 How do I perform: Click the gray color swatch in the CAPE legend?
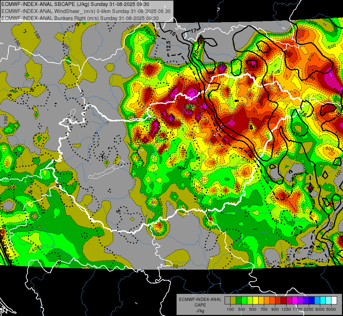227,300
